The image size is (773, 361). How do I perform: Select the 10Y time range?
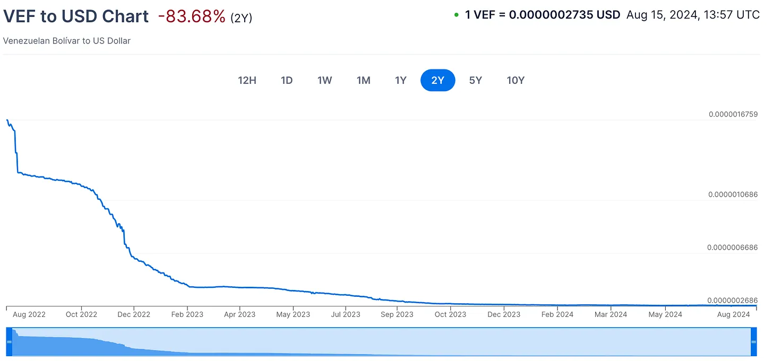[516, 81]
